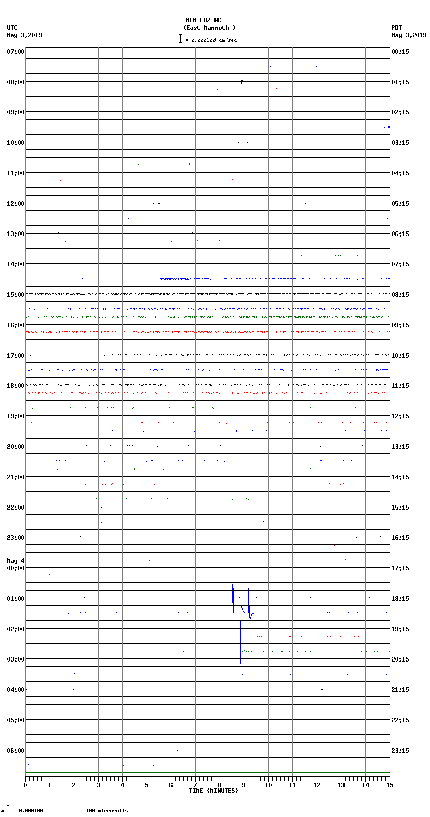Click the May 3,2019 date under PDT
Image resolution: width=430 pixels, height=817 pixels.
pyautogui.click(x=409, y=35)
